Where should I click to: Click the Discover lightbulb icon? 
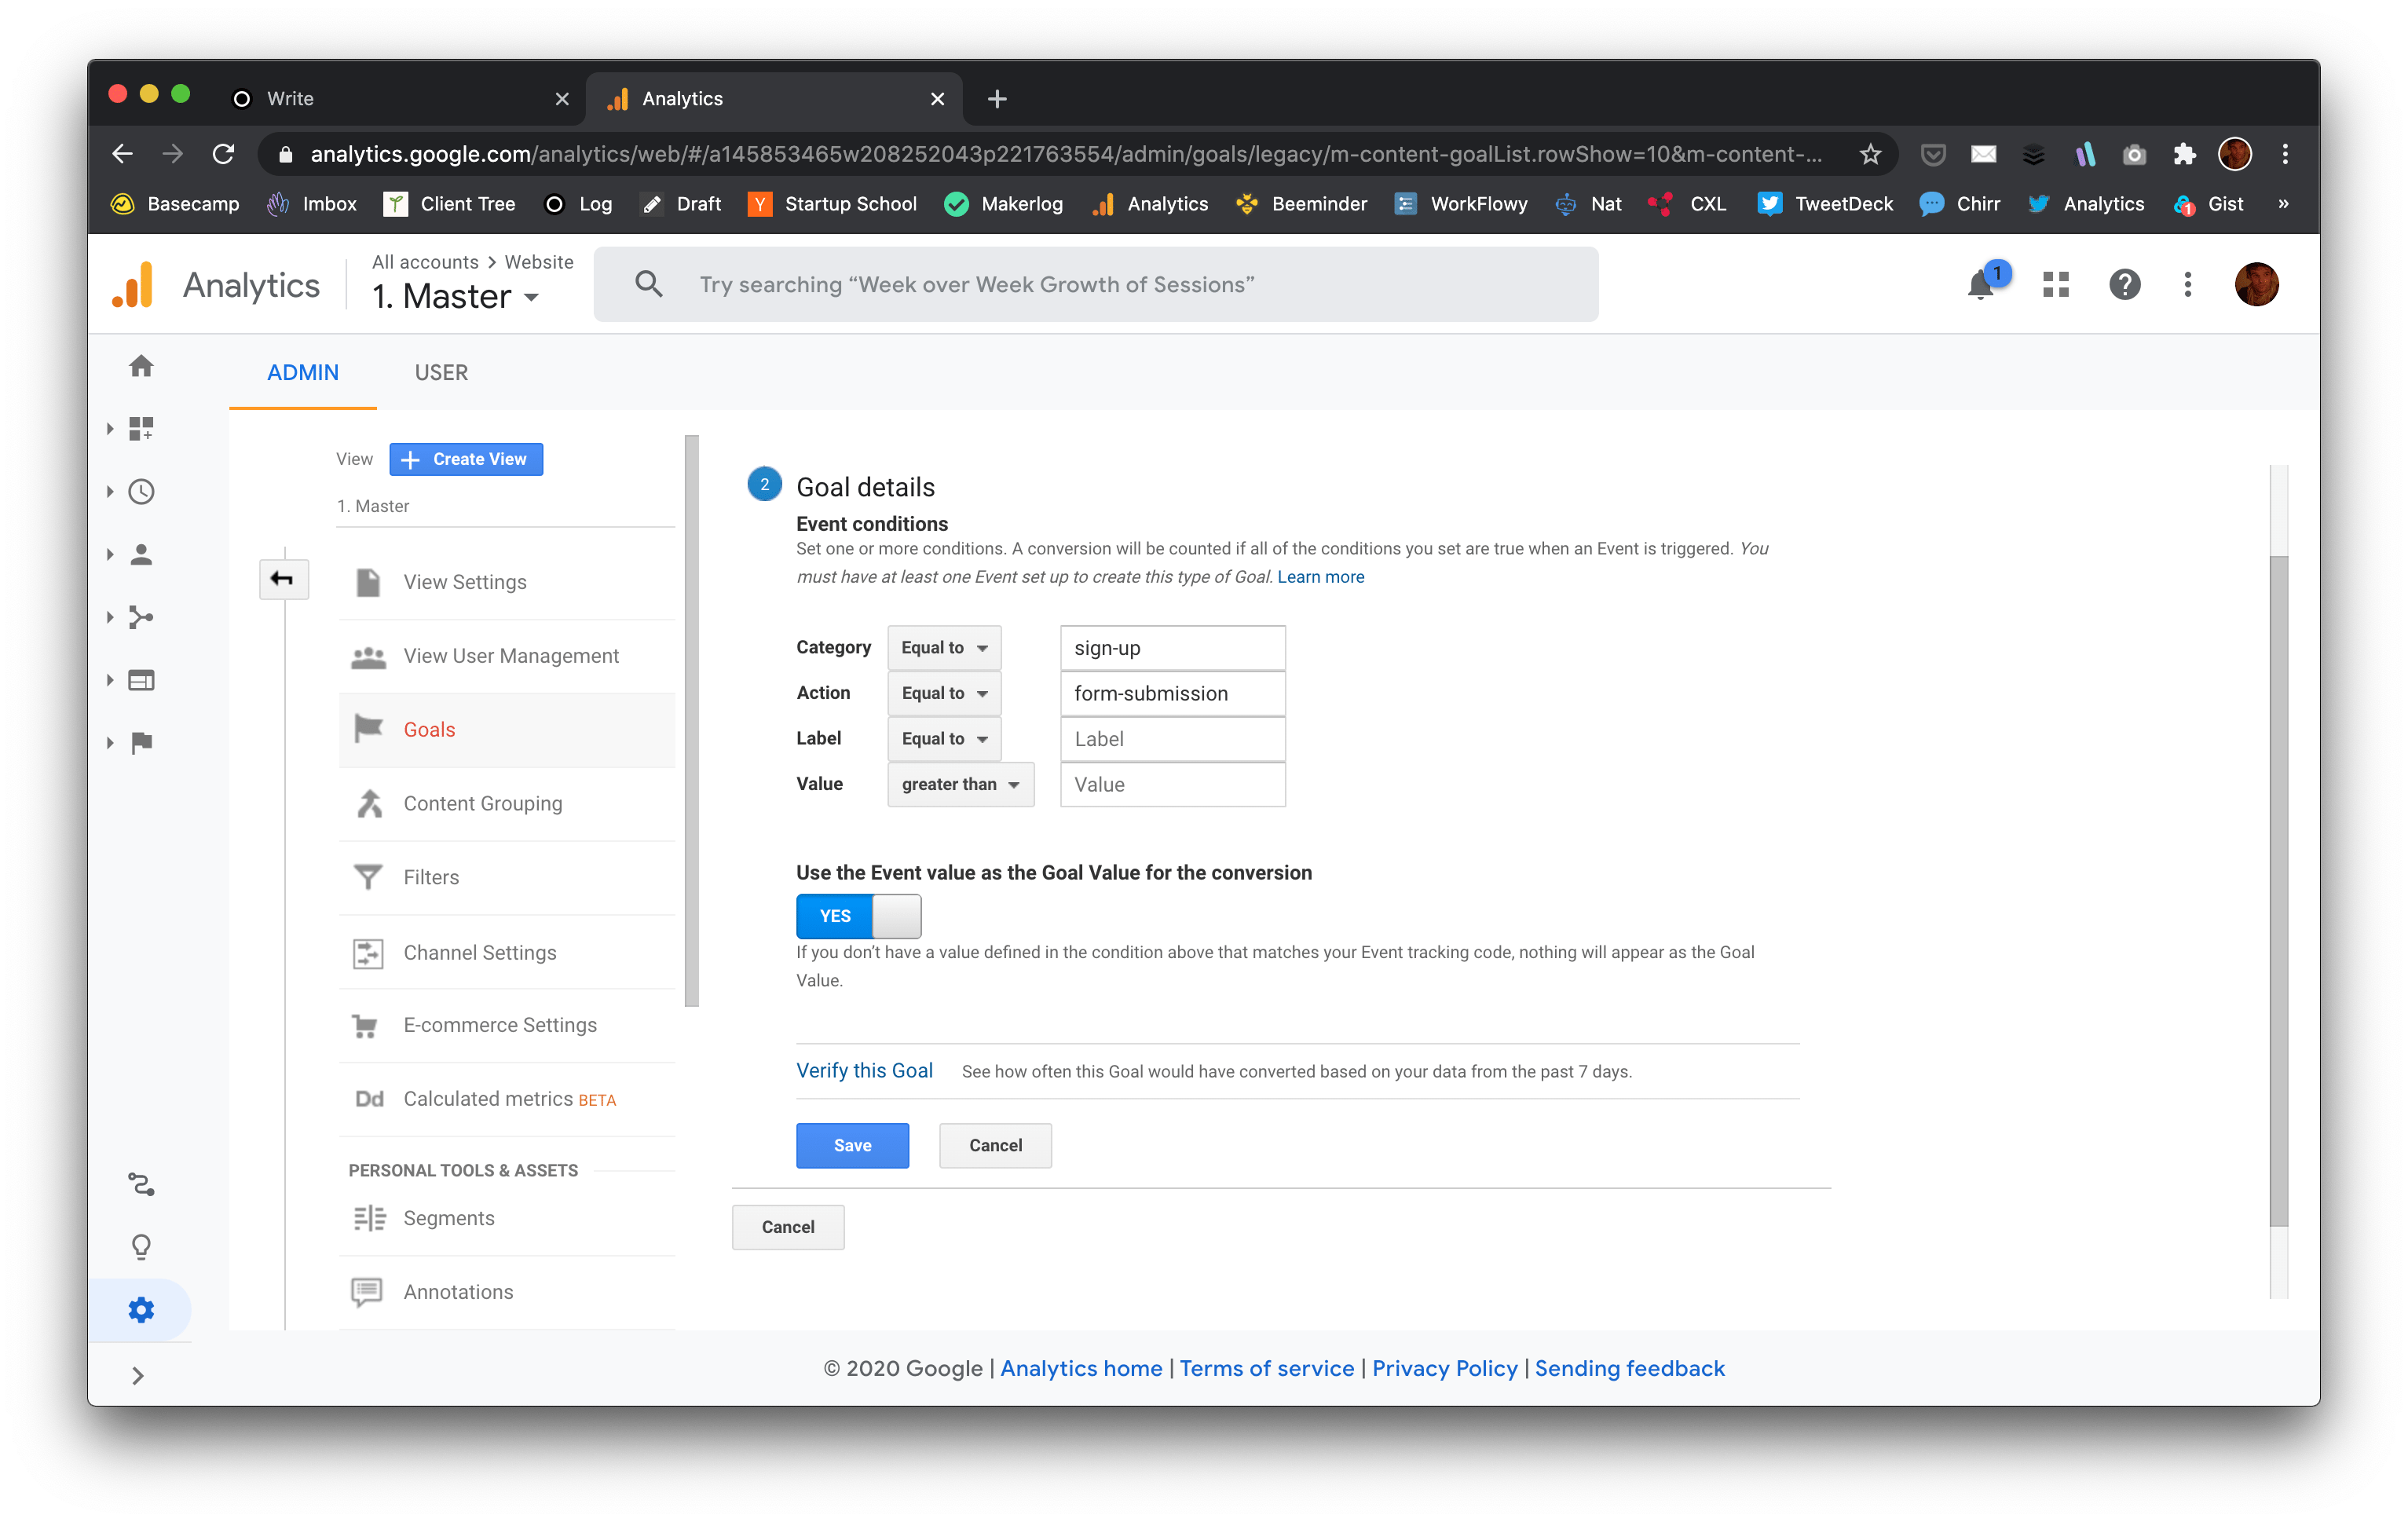click(141, 1247)
